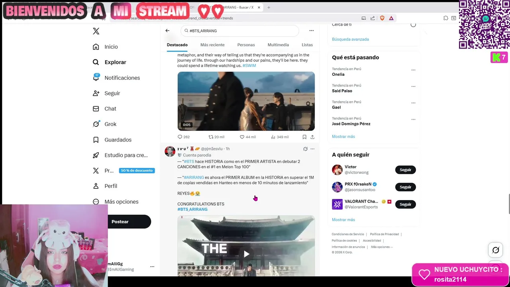Open more options for José Domingo Pérez trend
Image resolution: width=510 pixels, height=287 pixels.
[x=413, y=119]
